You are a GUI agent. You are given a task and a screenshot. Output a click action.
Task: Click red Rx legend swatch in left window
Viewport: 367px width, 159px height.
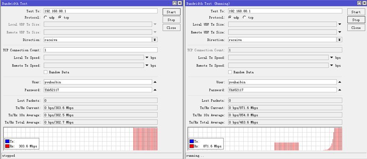tap(7, 146)
